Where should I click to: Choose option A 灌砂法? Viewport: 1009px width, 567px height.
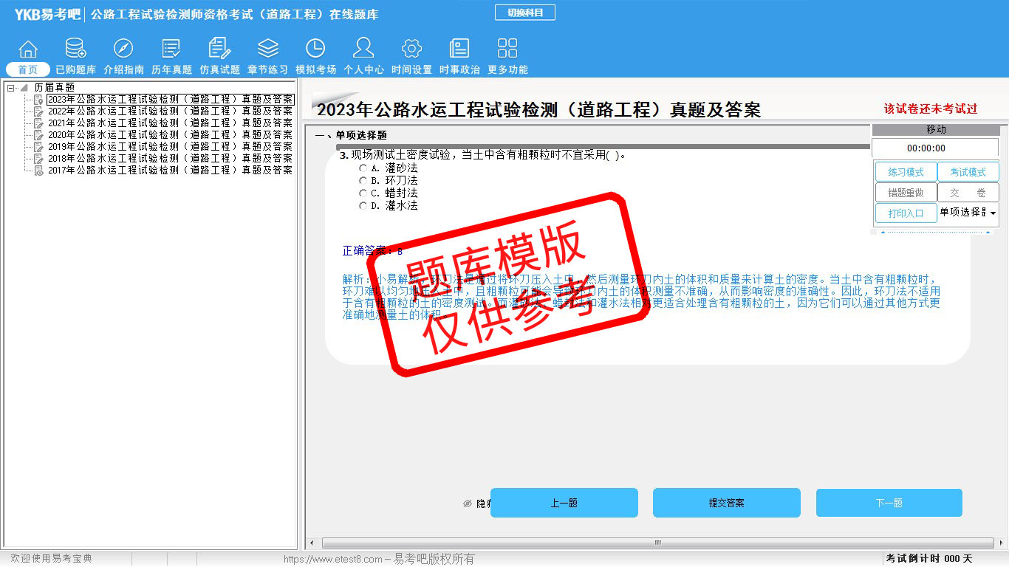(x=363, y=168)
